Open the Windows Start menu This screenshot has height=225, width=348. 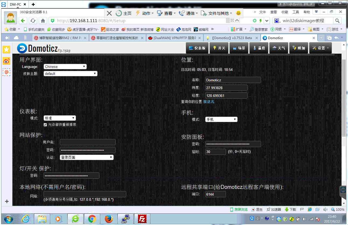pyautogui.click(x=9, y=219)
